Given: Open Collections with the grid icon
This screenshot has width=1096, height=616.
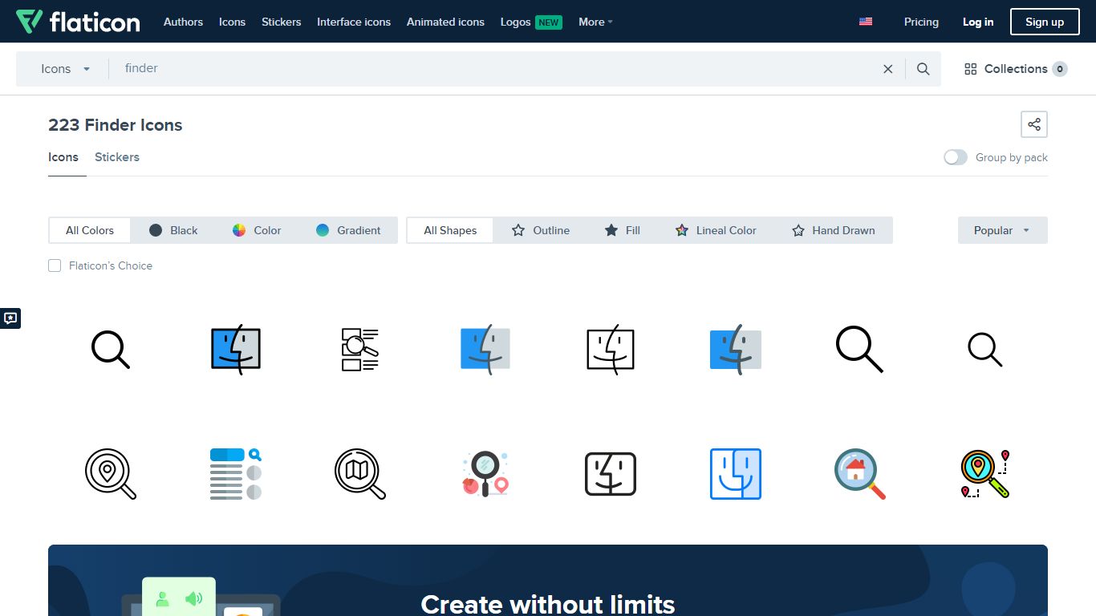Looking at the screenshot, I should pyautogui.click(x=1015, y=69).
